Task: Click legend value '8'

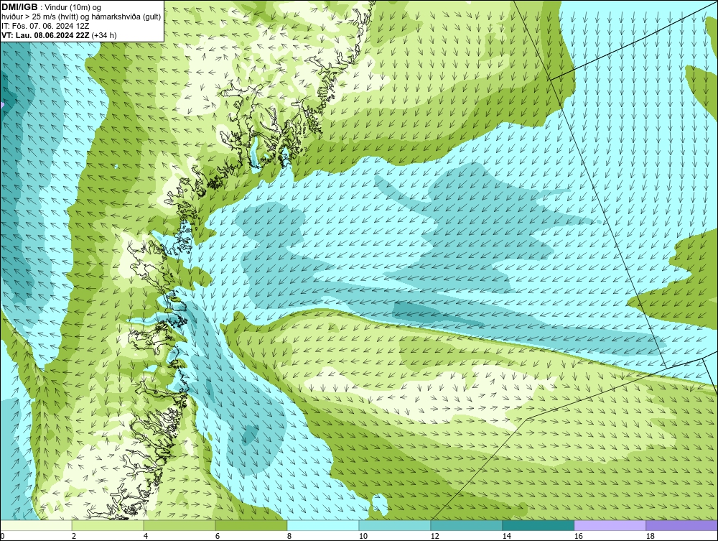Action: 289,536
